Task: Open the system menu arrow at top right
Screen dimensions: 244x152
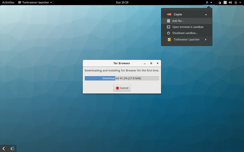Action: coord(240,2)
